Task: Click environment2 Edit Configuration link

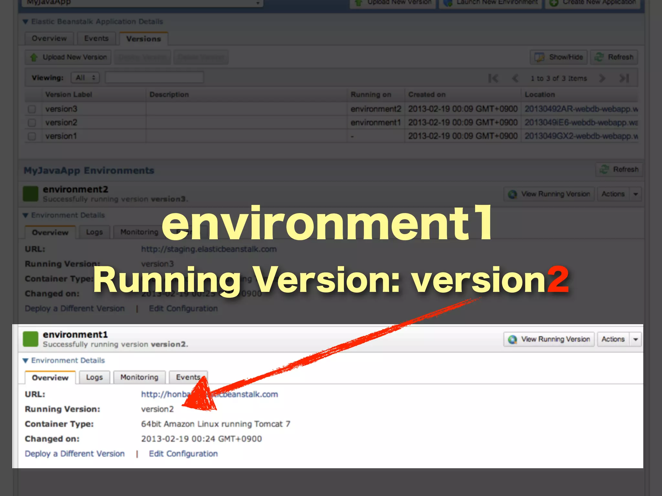Action: click(x=183, y=308)
